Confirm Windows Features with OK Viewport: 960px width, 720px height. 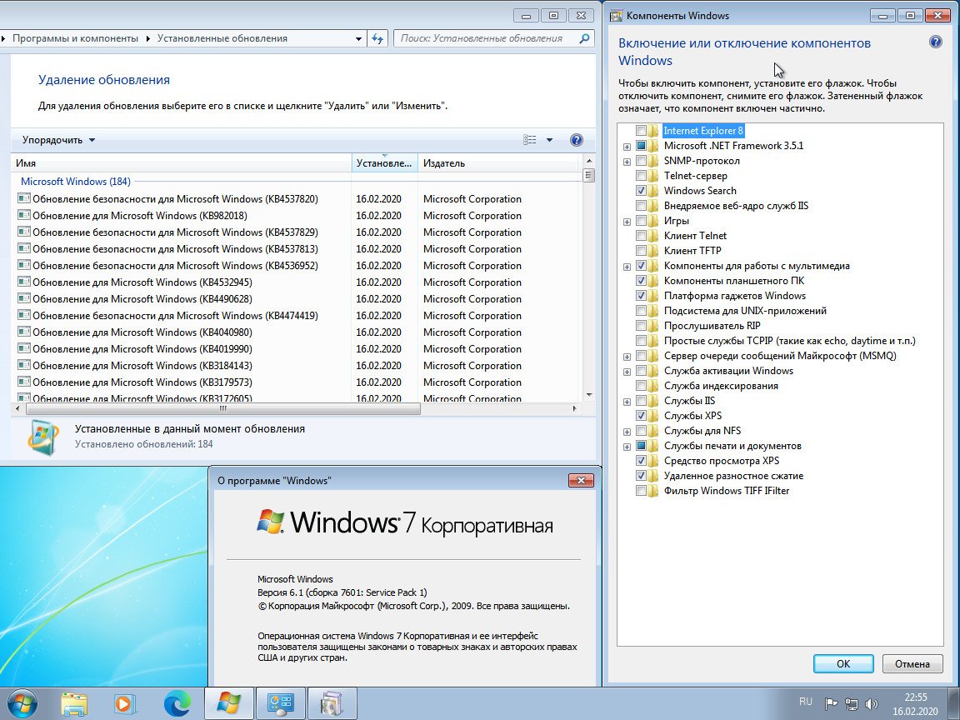pyautogui.click(x=843, y=663)
